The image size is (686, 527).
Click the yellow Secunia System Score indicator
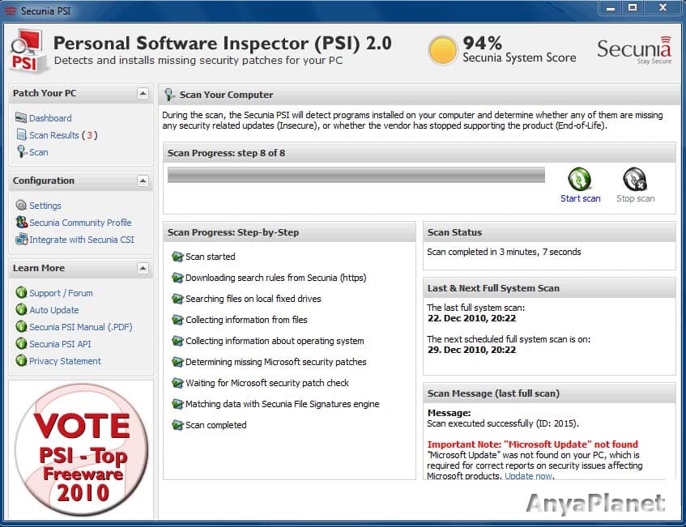[x=442, y=50]
